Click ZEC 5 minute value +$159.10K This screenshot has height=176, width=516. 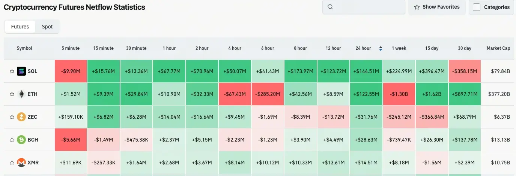point(71,117)
